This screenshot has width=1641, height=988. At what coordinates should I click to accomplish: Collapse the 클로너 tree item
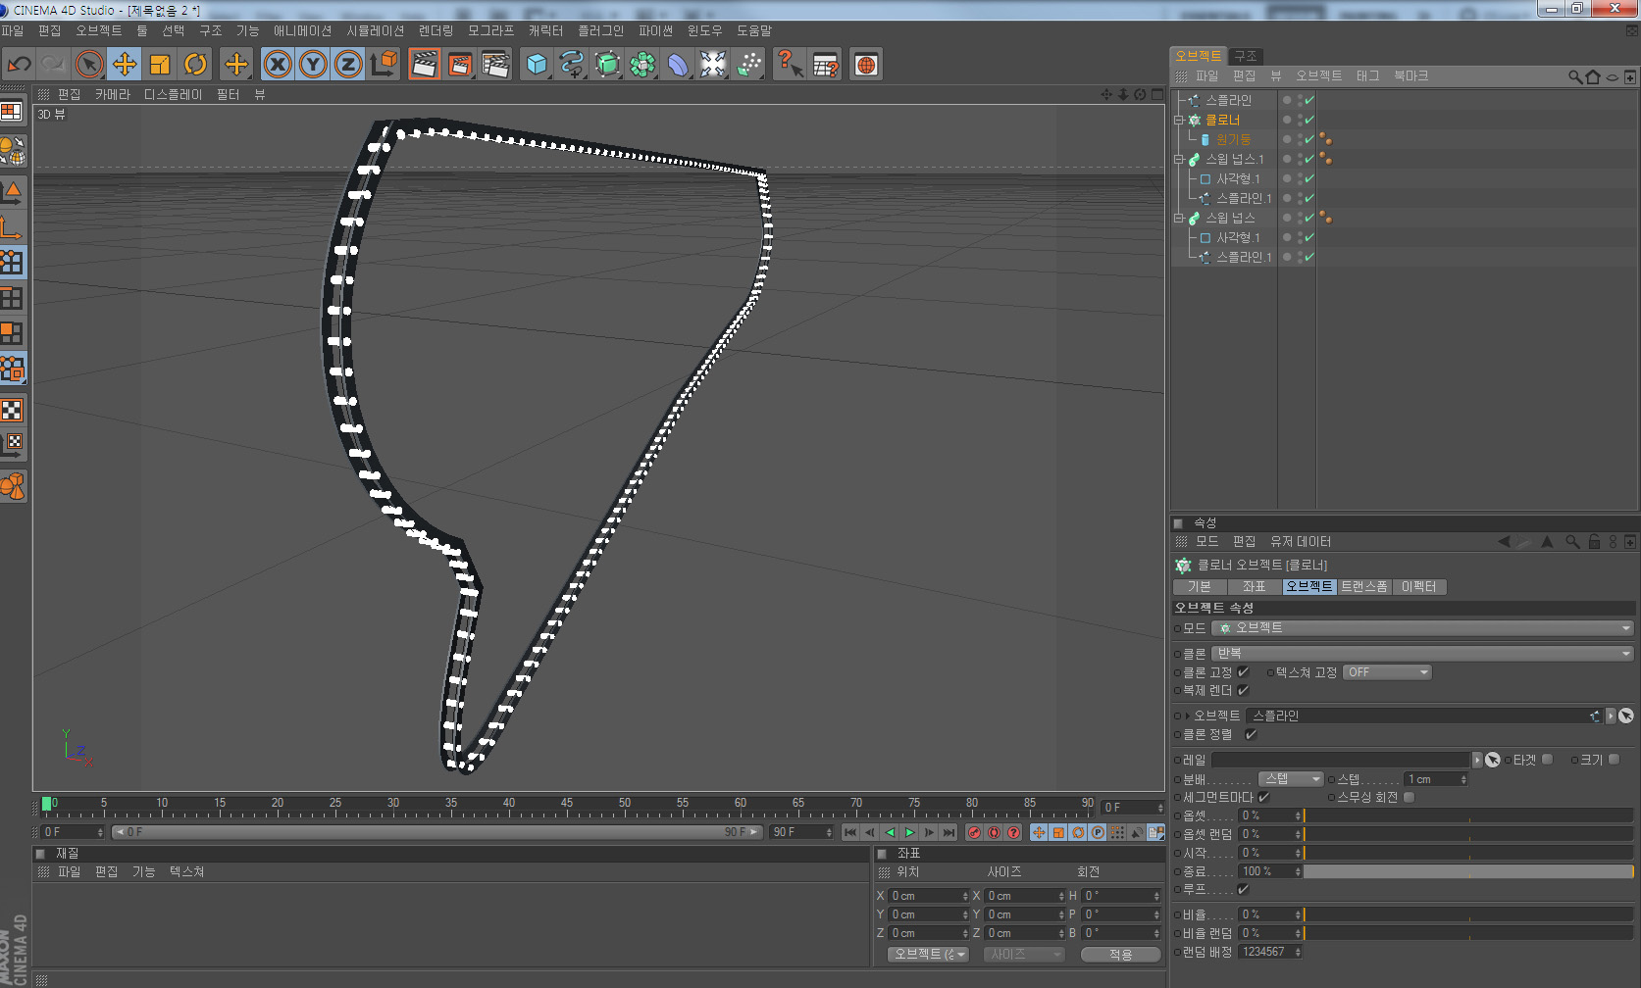(x=1179, y=120)
